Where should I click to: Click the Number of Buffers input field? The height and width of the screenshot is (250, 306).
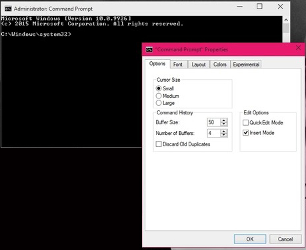214,133
